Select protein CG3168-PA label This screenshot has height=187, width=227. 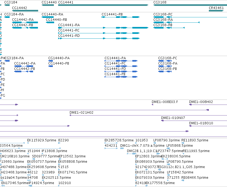pyautogui.click(x=168, y=63)
